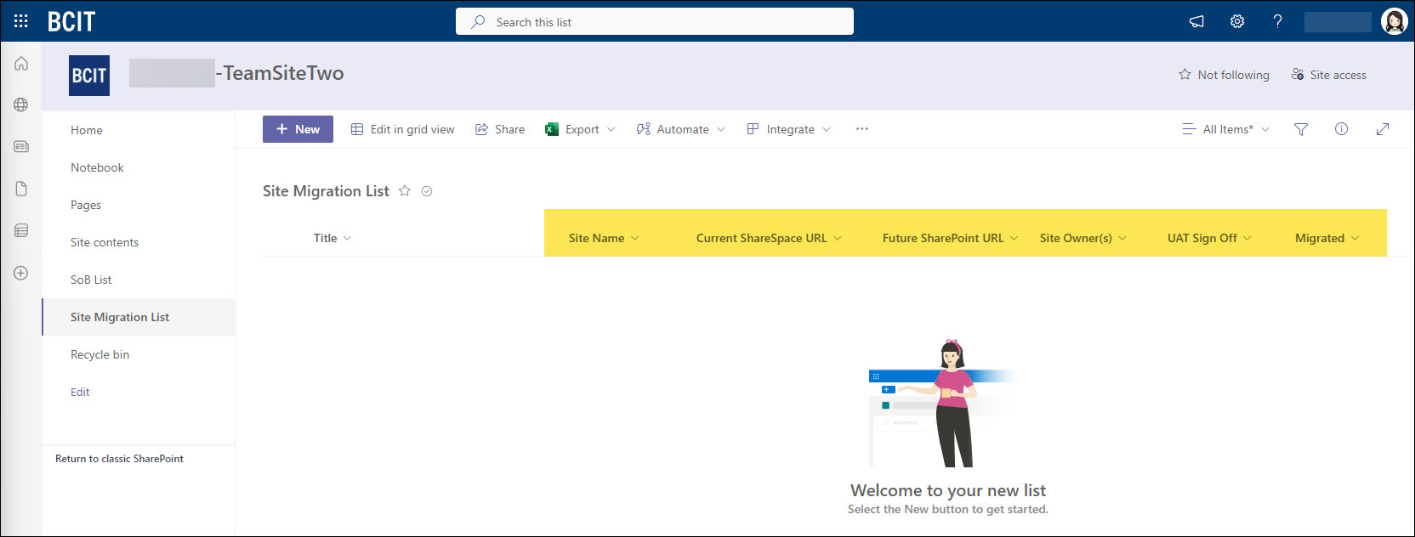
Task: Click the New item button
Action: click(298, 129)
